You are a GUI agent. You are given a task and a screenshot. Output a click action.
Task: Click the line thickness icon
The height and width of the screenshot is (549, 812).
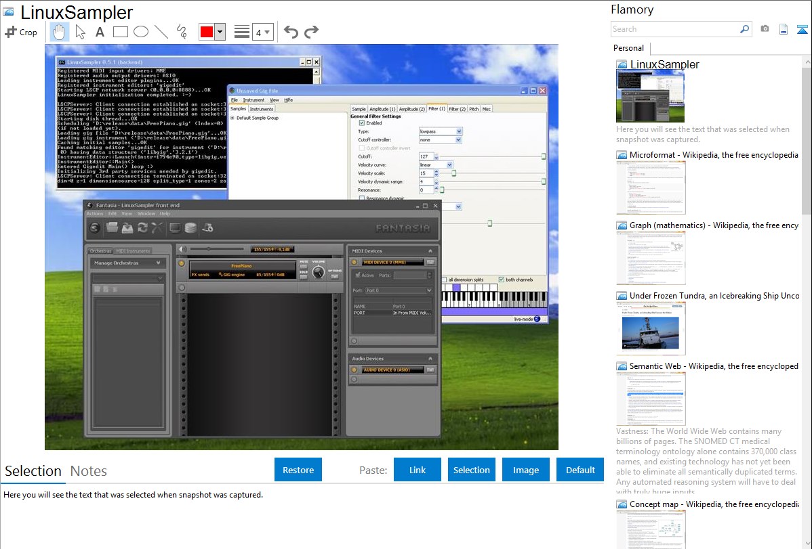242,32
